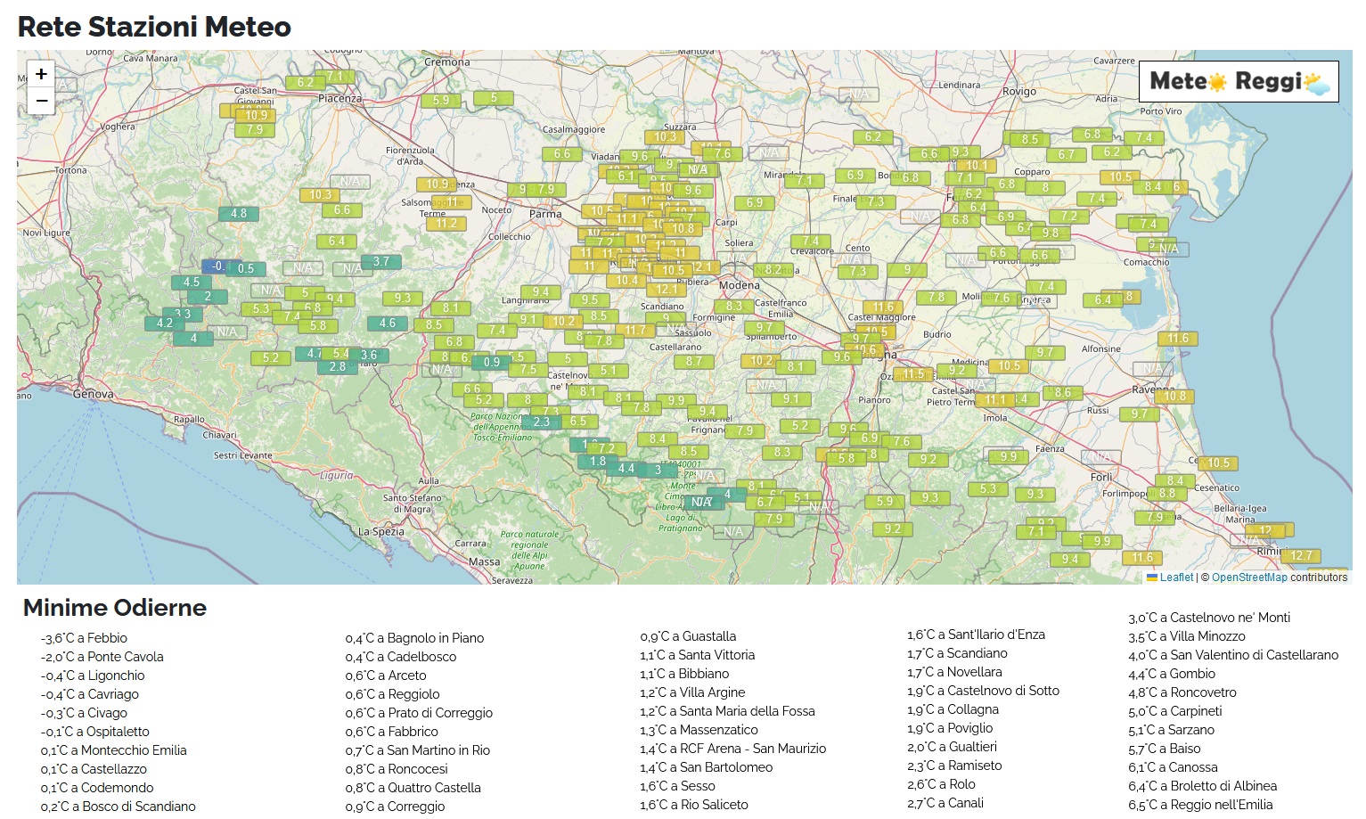Click the Sant'Ilario d'Enza list entry
This screenshot has height=819, width=1366.
(x=976, y=635)
